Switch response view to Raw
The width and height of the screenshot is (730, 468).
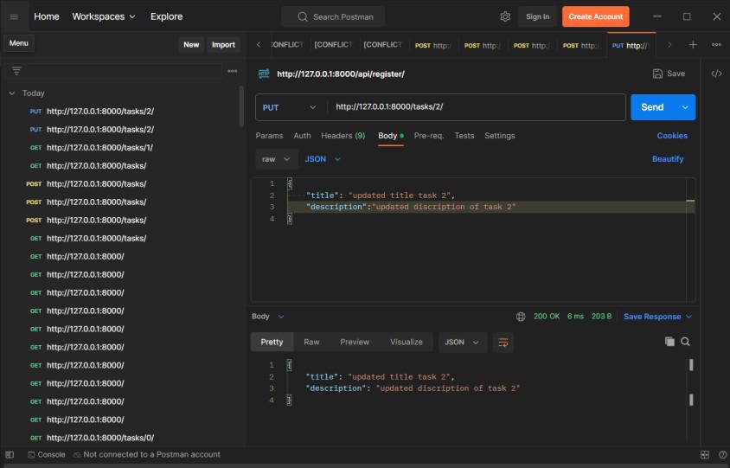pos(311,342)
